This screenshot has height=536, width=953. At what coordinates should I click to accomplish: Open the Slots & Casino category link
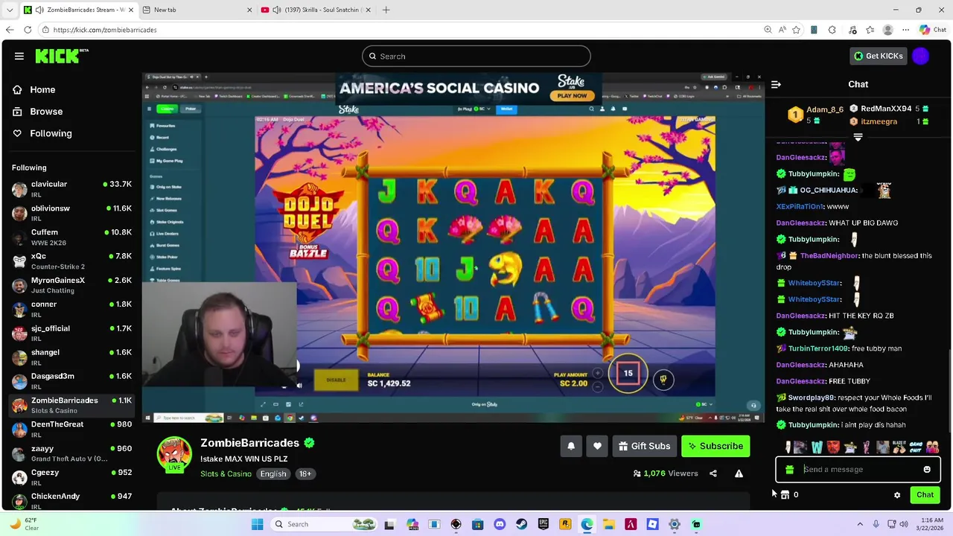pyautogui.click(x=226, y=473)
